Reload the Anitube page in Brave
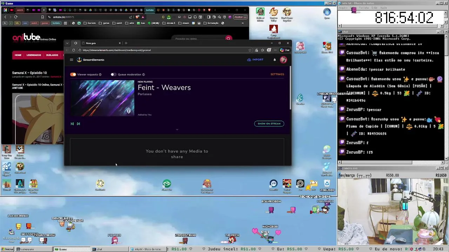The height and width of the screenshot is (252, 449). (15, 17)
